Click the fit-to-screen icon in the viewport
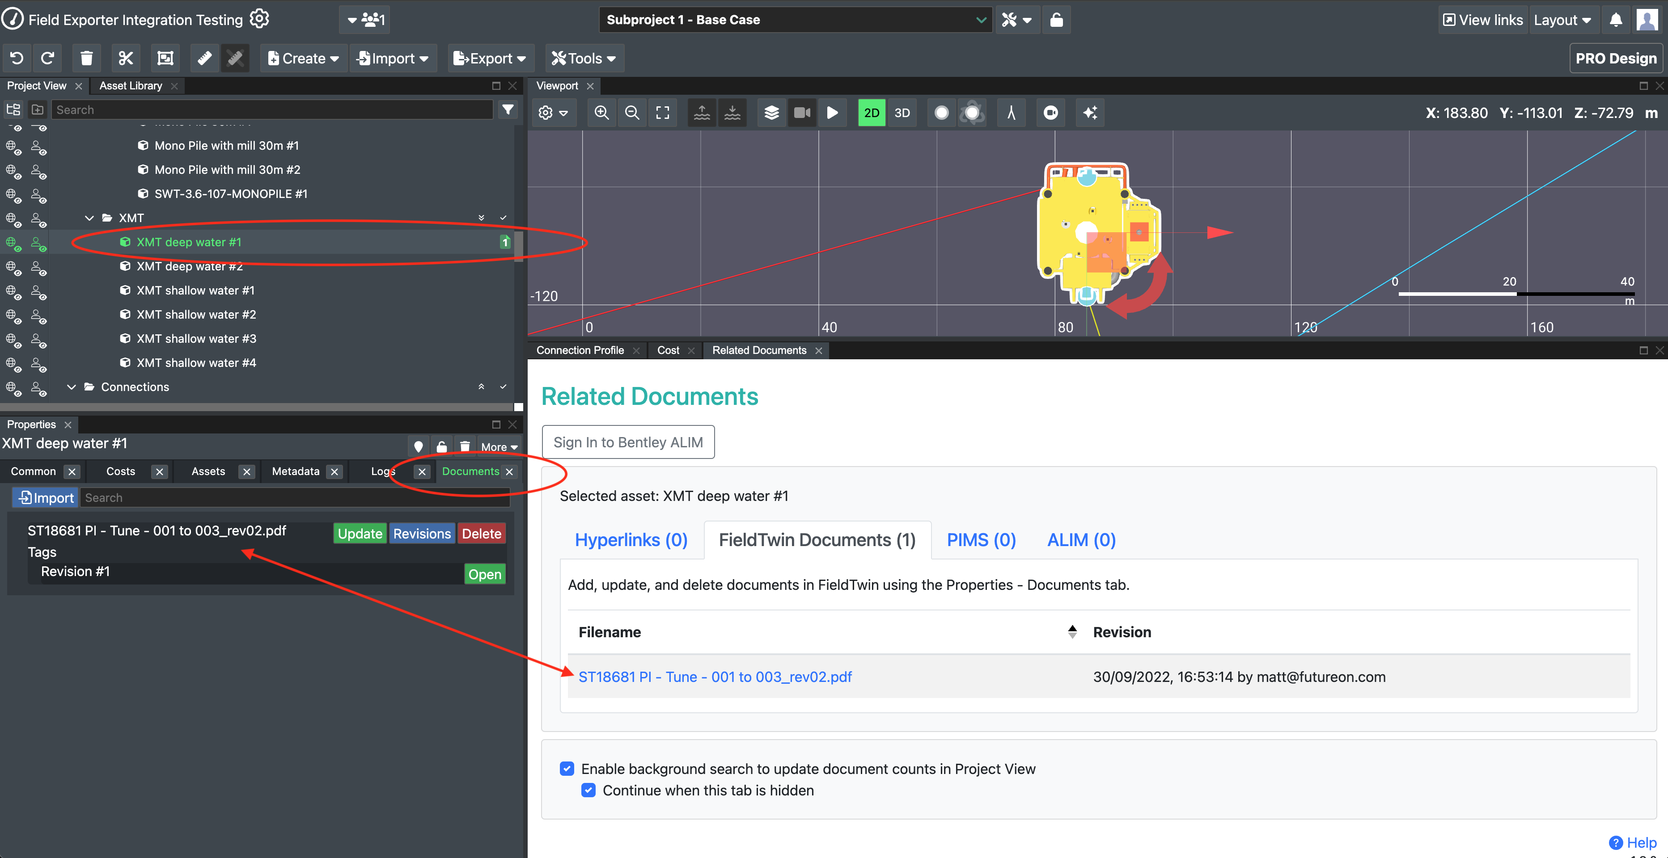 [x=662, y=113]
